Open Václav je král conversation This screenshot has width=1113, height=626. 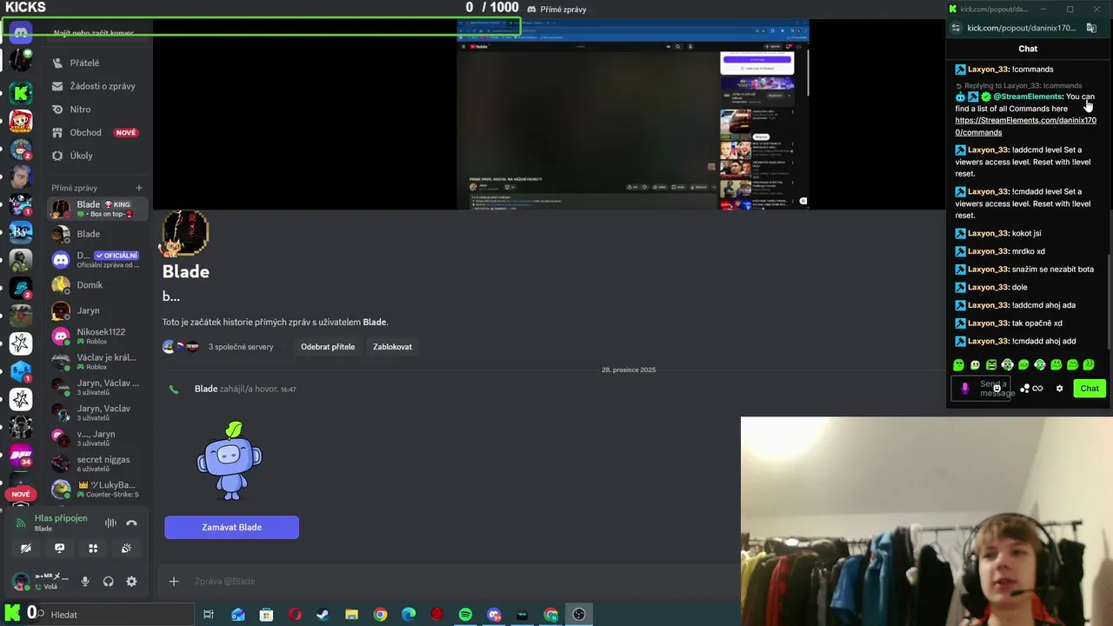pos(97,362)
